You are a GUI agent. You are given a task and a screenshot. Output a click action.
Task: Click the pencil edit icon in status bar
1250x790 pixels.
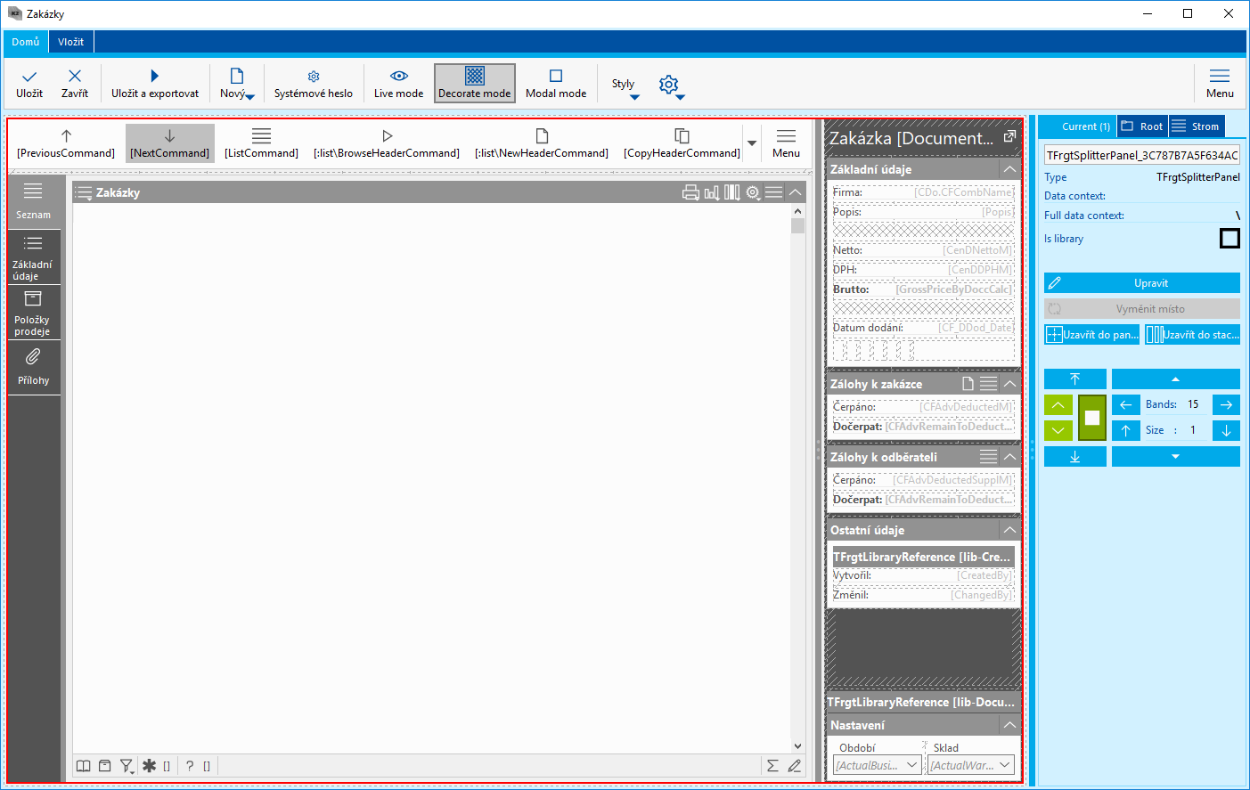point(794,766)
